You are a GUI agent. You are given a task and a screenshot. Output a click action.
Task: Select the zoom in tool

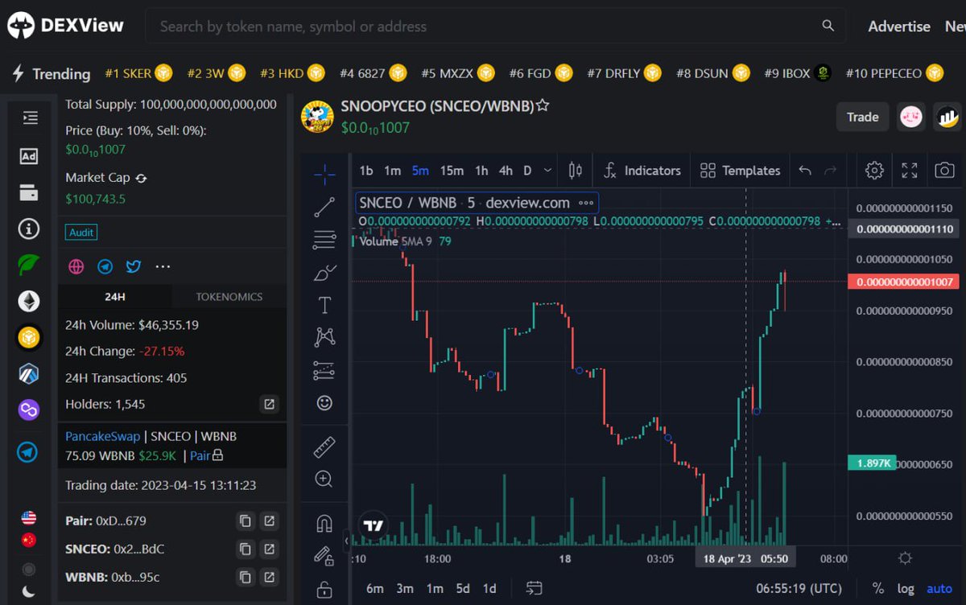(x=324, y=479)
